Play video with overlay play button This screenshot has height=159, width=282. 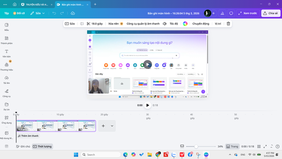[x=148, y=64]
